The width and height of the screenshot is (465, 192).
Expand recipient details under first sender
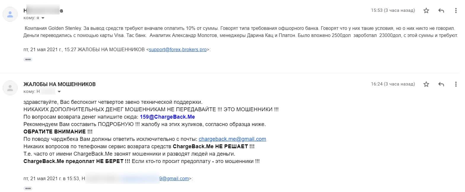click(43, 18)
